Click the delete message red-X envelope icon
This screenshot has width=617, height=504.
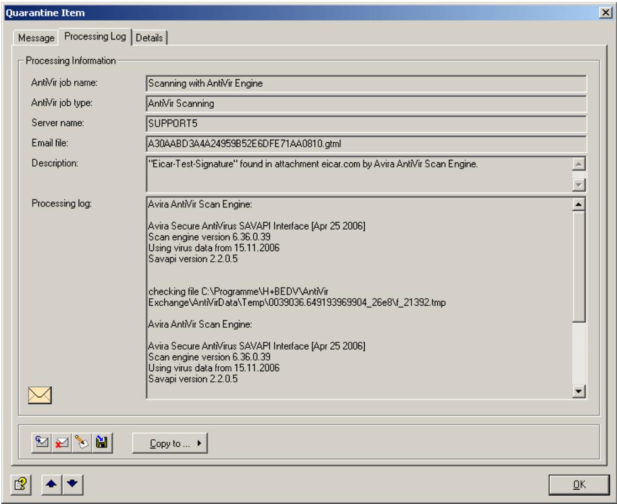[x=62, y=443]
